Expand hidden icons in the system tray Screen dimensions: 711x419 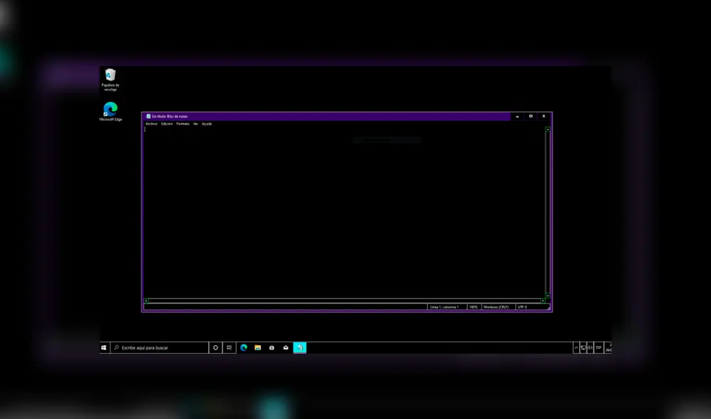click(x=576, y=347)
